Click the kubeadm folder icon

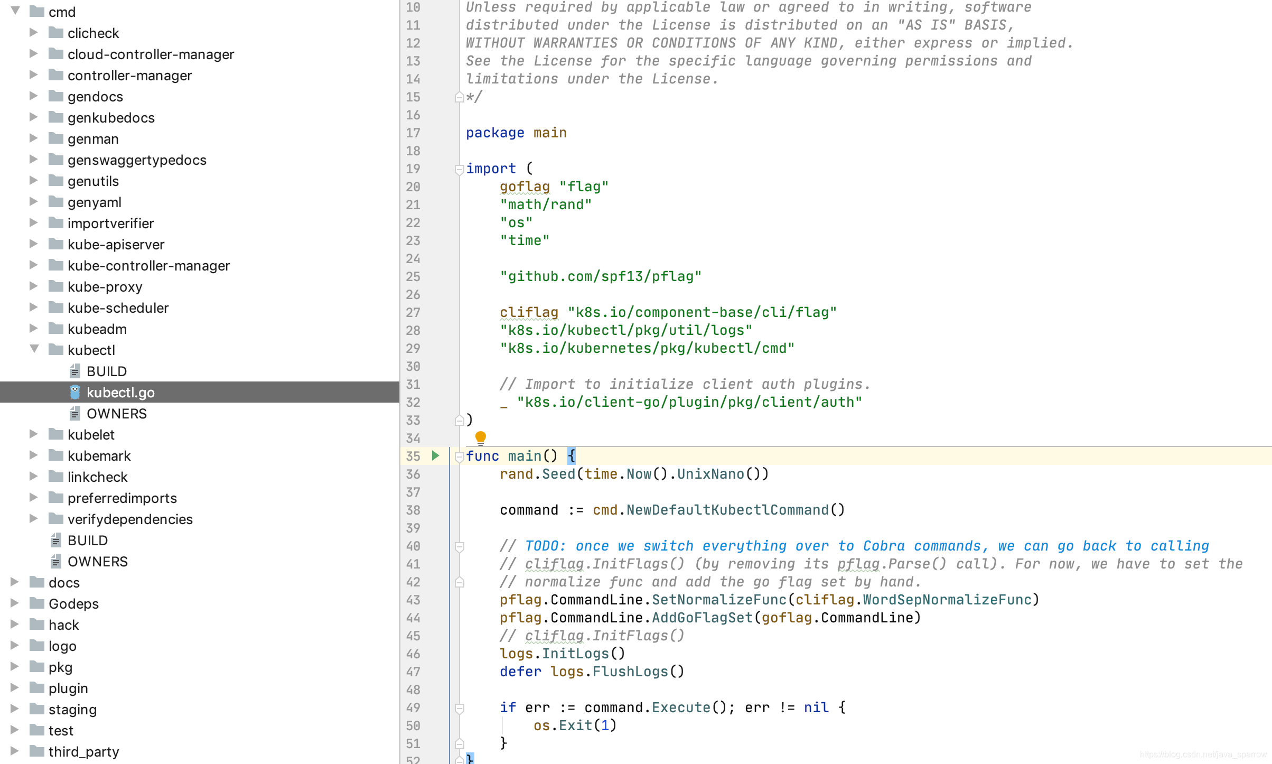point(56,329)
